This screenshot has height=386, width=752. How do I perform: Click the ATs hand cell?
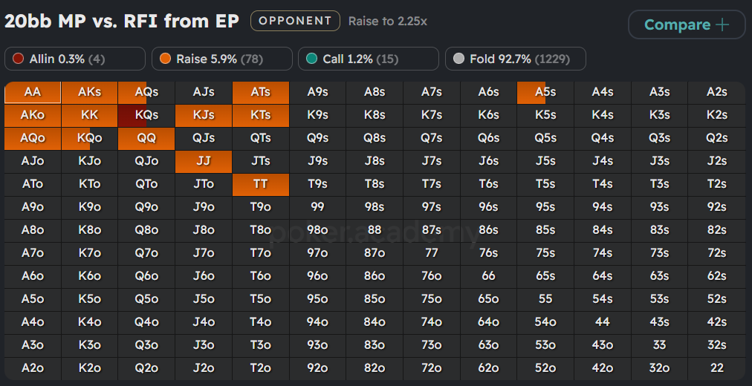pyautogui.click(x=260, y=92)
